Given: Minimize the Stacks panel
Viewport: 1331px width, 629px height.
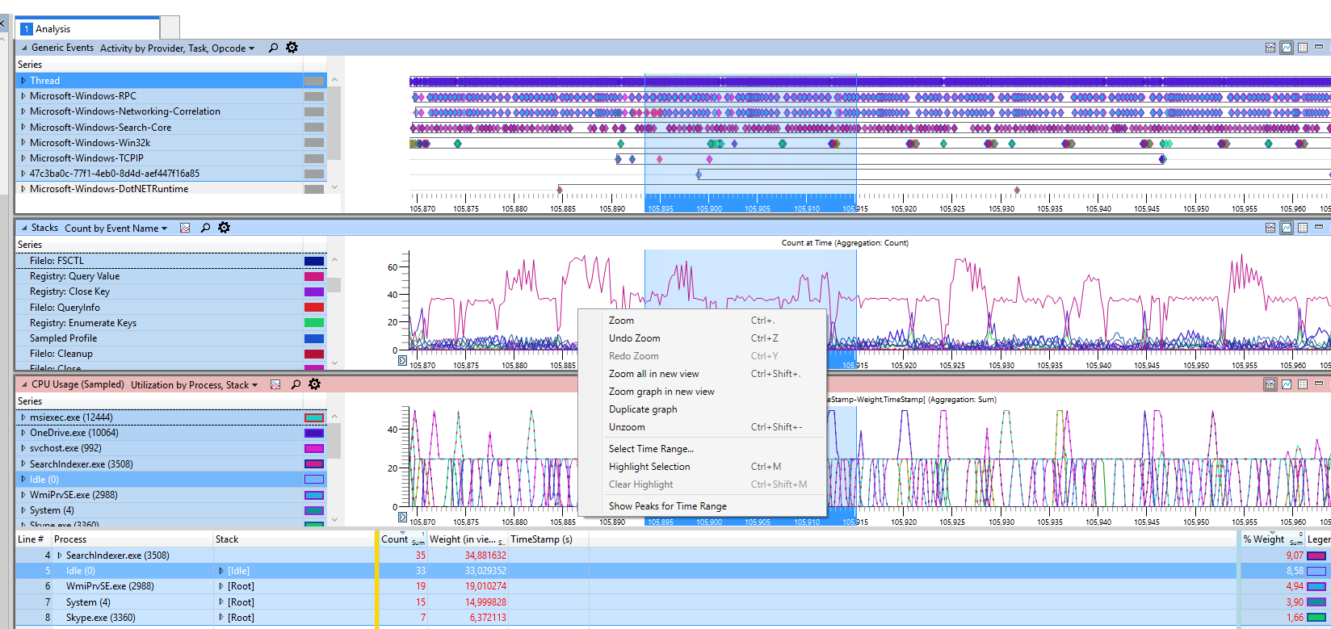Looking at the screenshot, I should tap(1319, 228).
